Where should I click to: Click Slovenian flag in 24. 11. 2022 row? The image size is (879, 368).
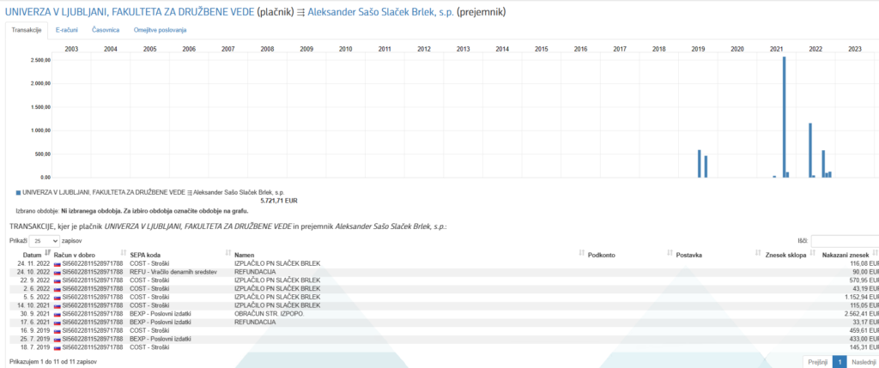[x=58, y=263]
